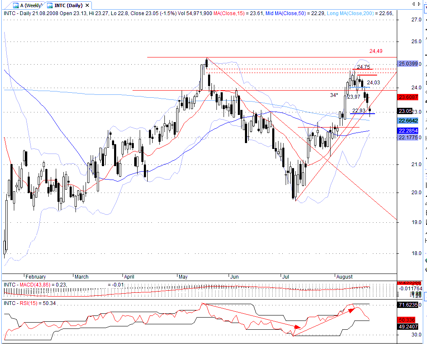The height and width of the screenshot is (344, 427).
Task: Click the March date axis label
Action: [81, 277]
